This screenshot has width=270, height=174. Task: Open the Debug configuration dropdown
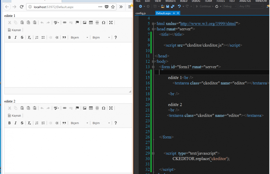tap(230, 6)
